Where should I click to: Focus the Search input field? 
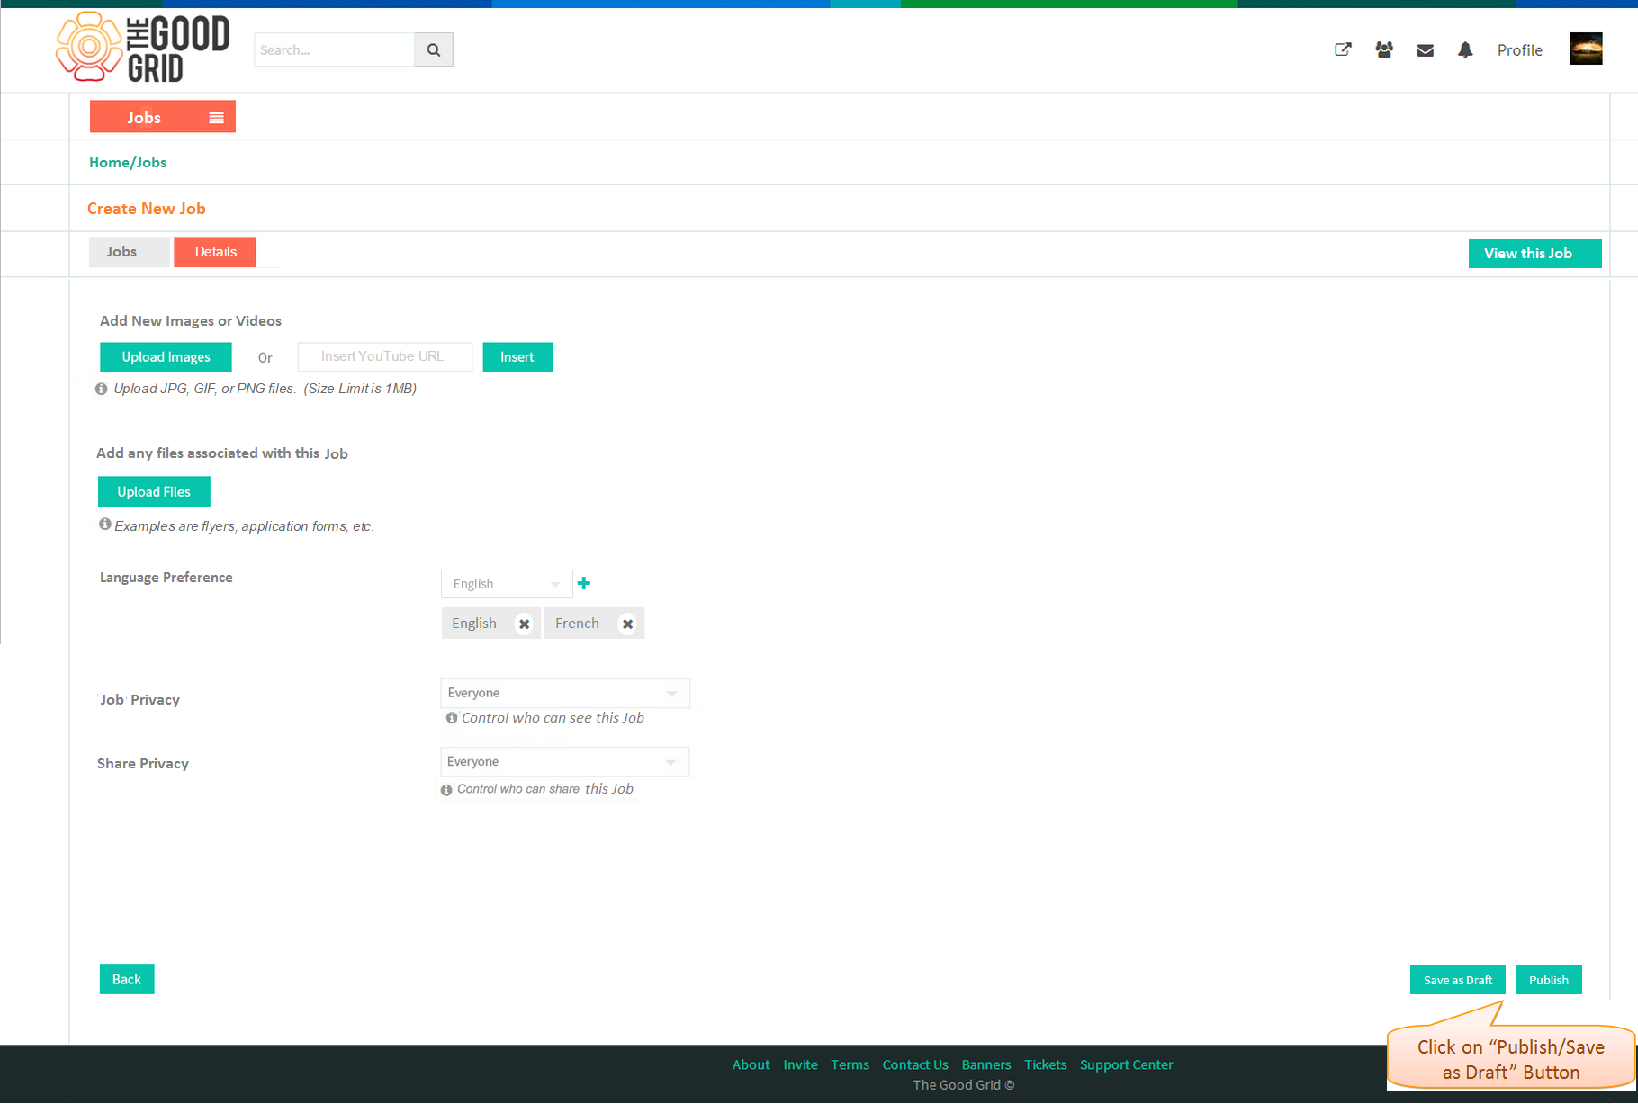334,49
